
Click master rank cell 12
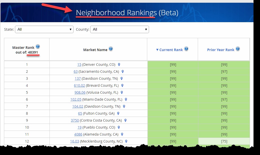pos(27,141)
